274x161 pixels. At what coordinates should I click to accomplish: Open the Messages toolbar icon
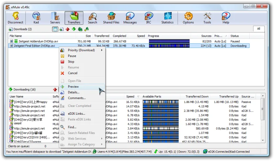click(x=130, y=18)
